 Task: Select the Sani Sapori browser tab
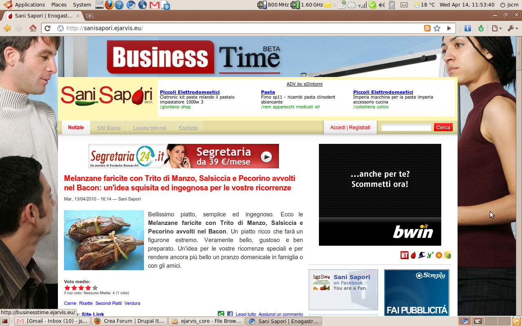(x=43, y=16)
